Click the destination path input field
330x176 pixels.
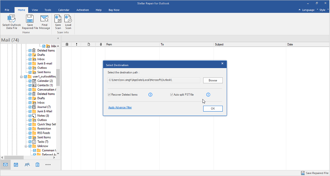tap(154, 80)
